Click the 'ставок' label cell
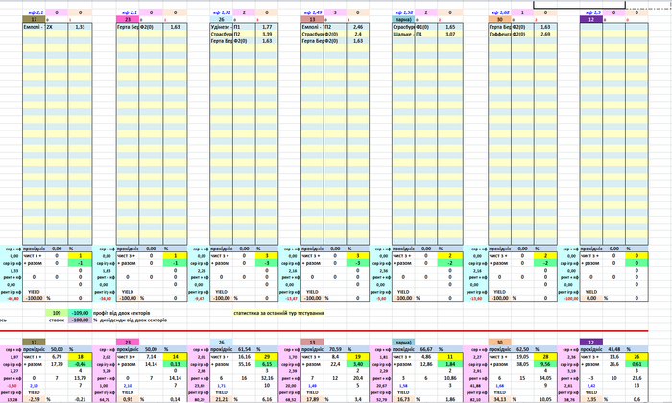This screenshot has height=403, width=672. pos(57,320)
